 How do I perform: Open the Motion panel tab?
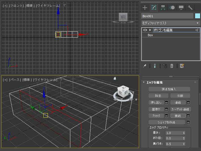click(x=172, y=8)
